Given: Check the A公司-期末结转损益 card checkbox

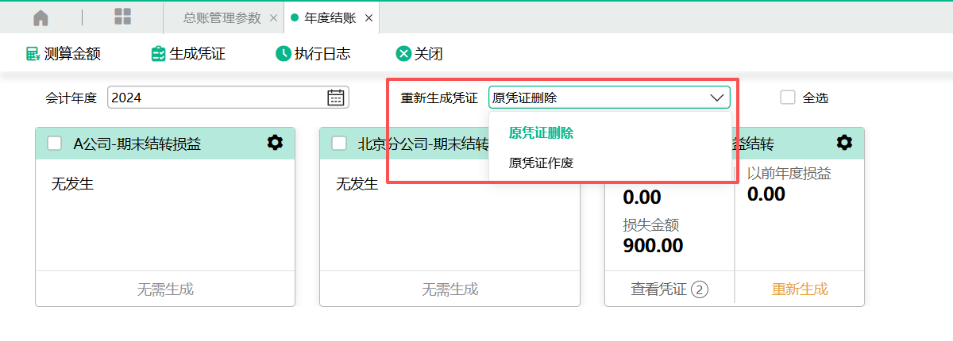Looking at the screenshot, I should tap(55, 144).
